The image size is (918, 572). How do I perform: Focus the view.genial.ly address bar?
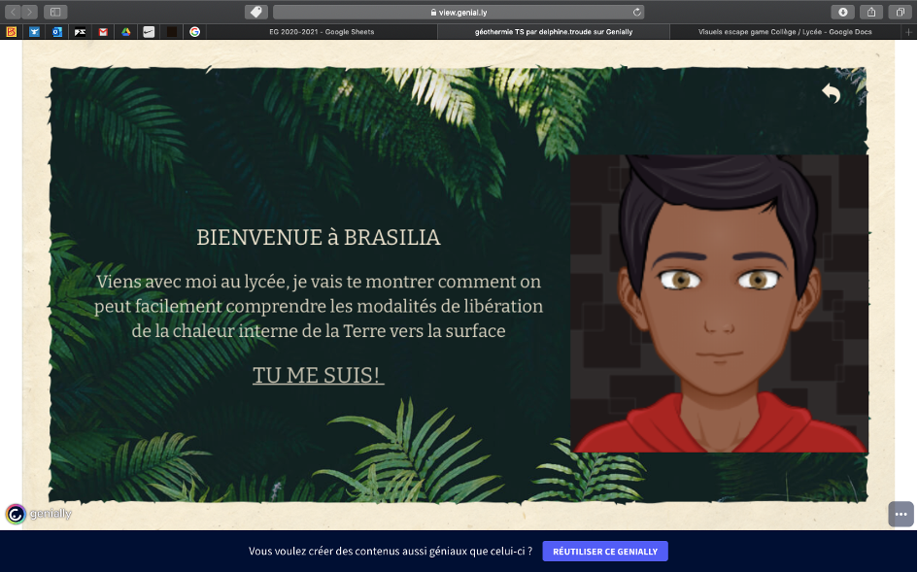coord(459,12)
